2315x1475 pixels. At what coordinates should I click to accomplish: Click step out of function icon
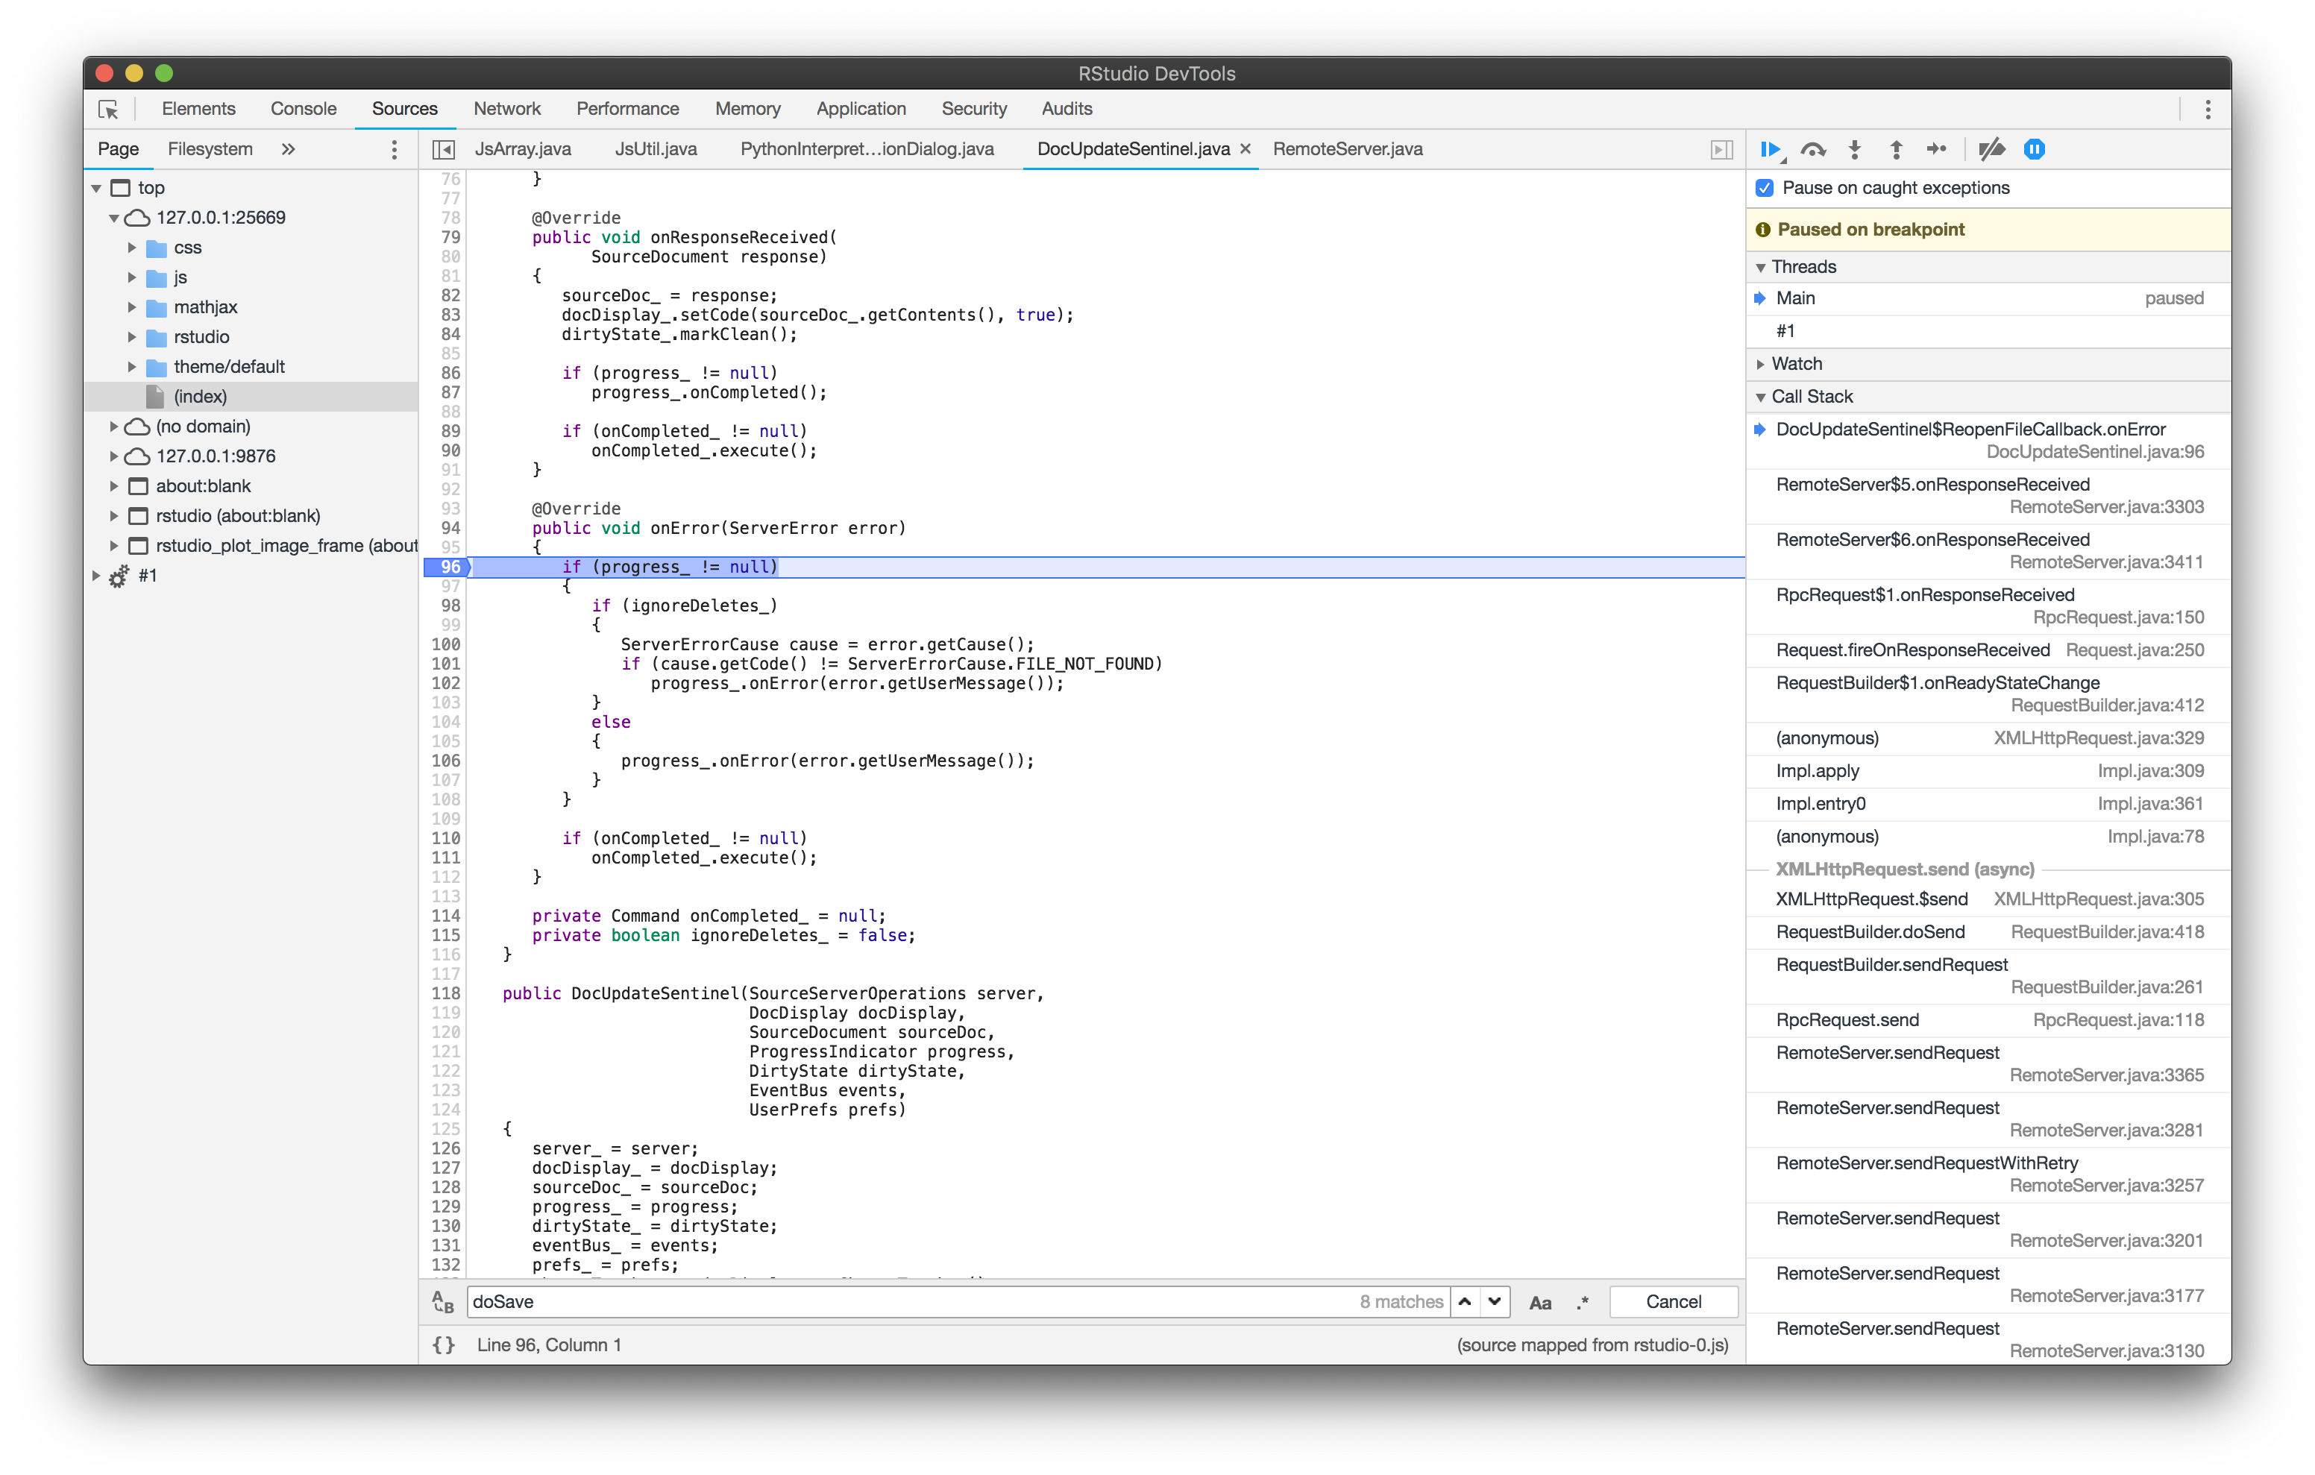(x=1896, y=149)
